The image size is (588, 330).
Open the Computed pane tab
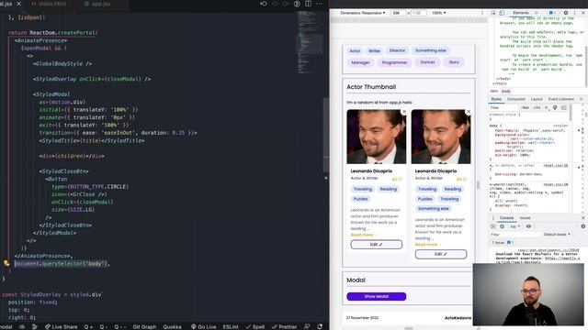(x=516, y=99)
